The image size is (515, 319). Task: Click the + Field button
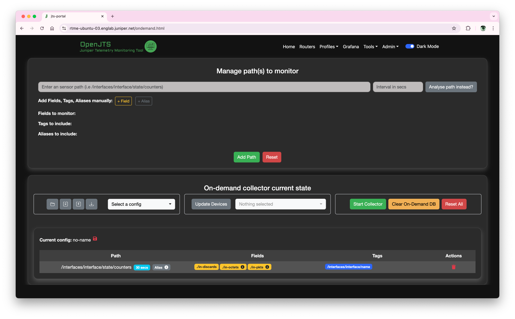(x=123, y=101)
